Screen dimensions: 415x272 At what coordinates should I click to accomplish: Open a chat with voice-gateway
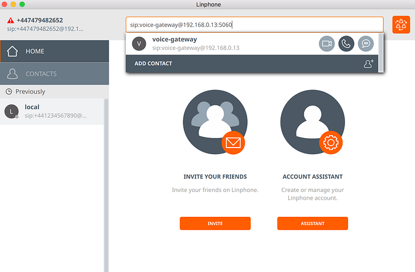pyautogui.click(x=366, y=44)
